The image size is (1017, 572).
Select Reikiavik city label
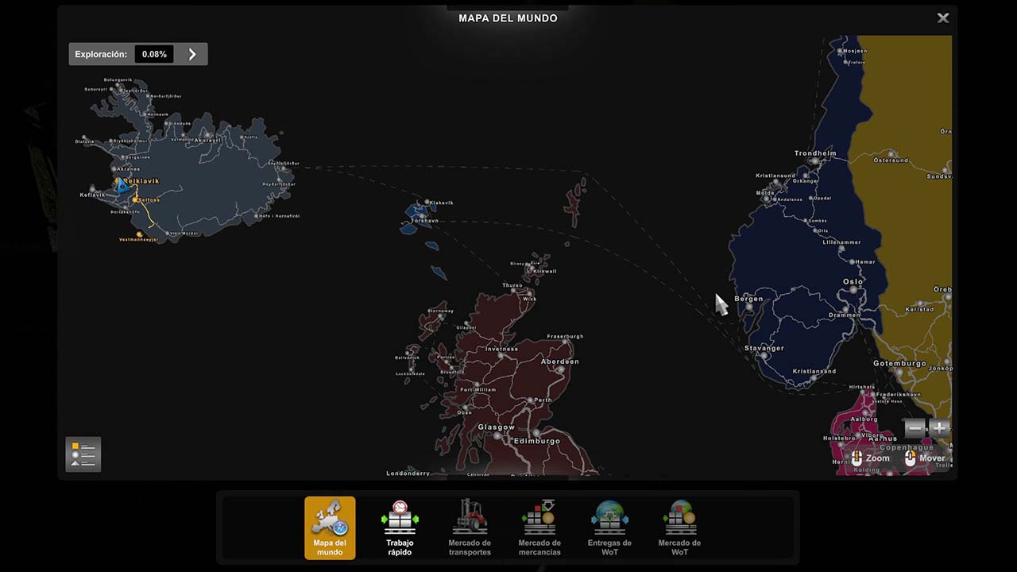(141, 181)
